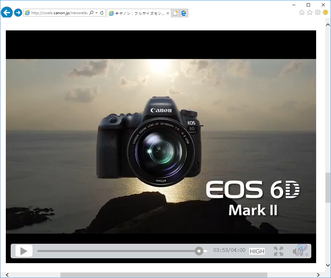Maximize the Internet Explorer window
Viewport: 331px width, 278px height.
[308, 5]
